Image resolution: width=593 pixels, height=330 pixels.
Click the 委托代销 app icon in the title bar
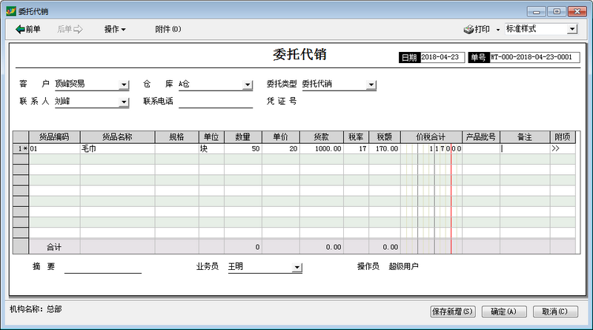point(11,11)
